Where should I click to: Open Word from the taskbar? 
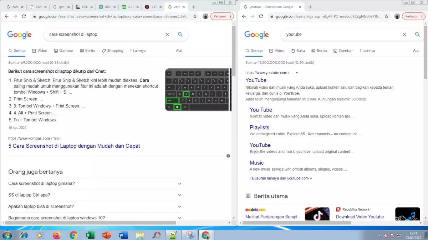[x=123, y=235]
